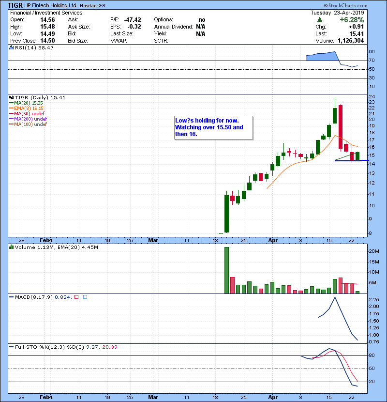The width and height of the screenshot is (387, 402).
Task: Click the tallest green volume bar
Action: coord(226,270)
